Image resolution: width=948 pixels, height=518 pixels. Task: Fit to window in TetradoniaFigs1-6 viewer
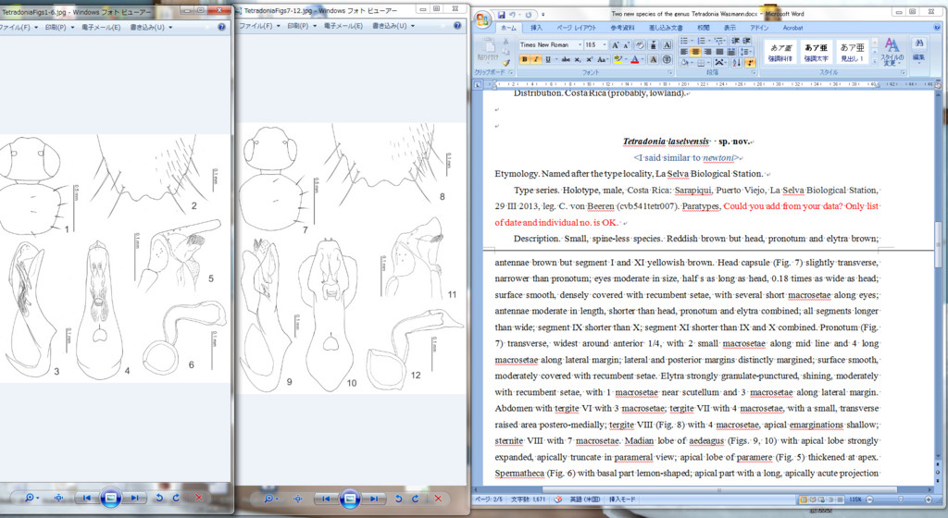58,498
